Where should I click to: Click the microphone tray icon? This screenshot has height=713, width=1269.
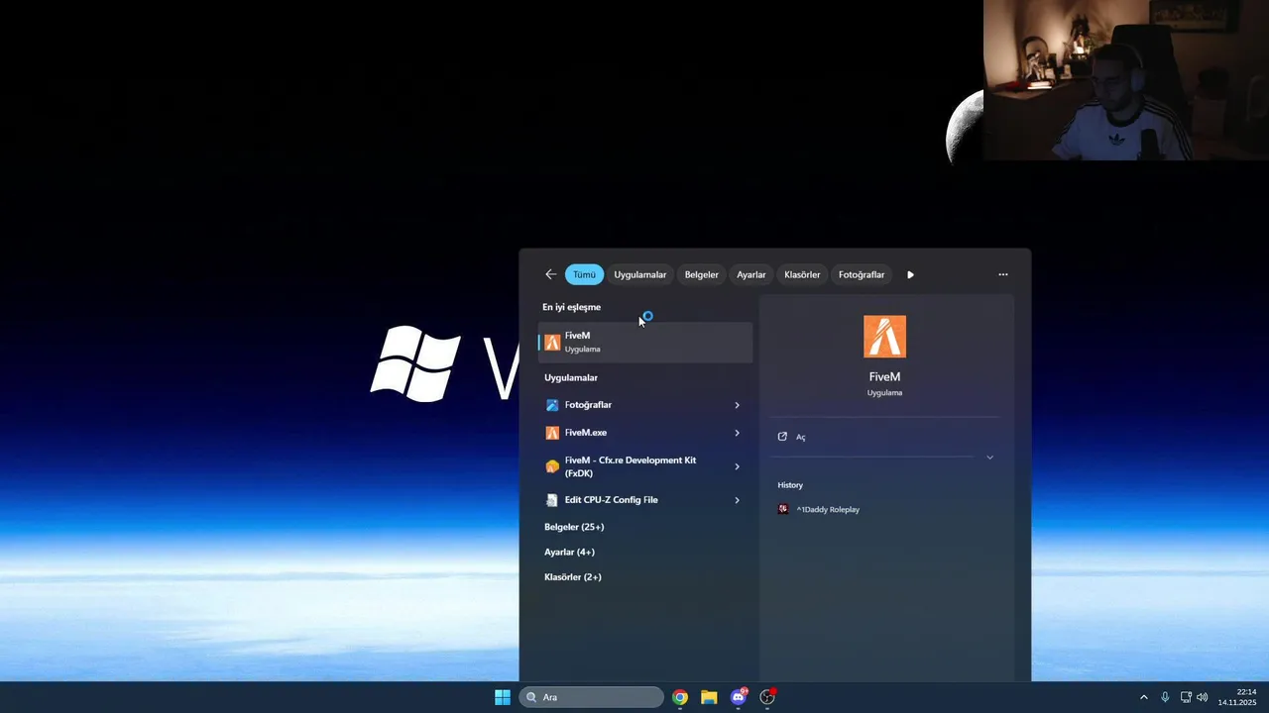tap(1165, 697)
